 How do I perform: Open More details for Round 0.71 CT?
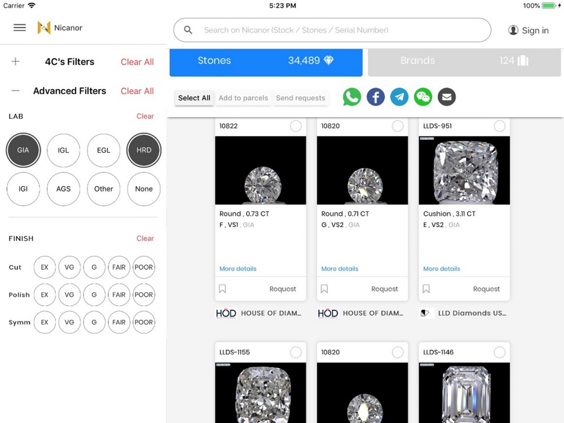340,268
